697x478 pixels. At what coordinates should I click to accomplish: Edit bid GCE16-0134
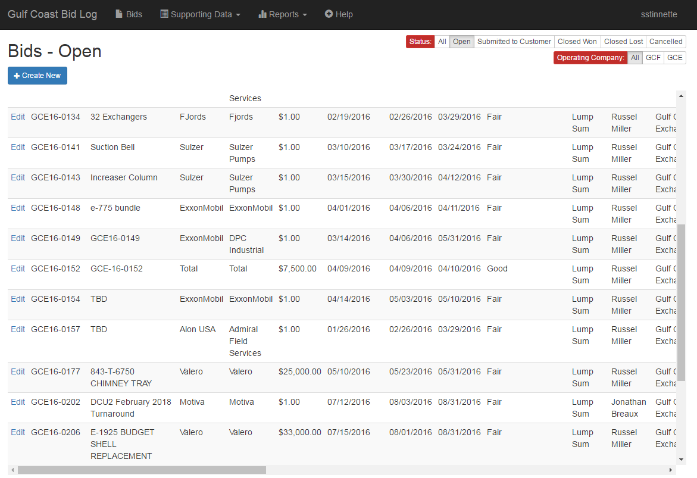click(17, 117)
